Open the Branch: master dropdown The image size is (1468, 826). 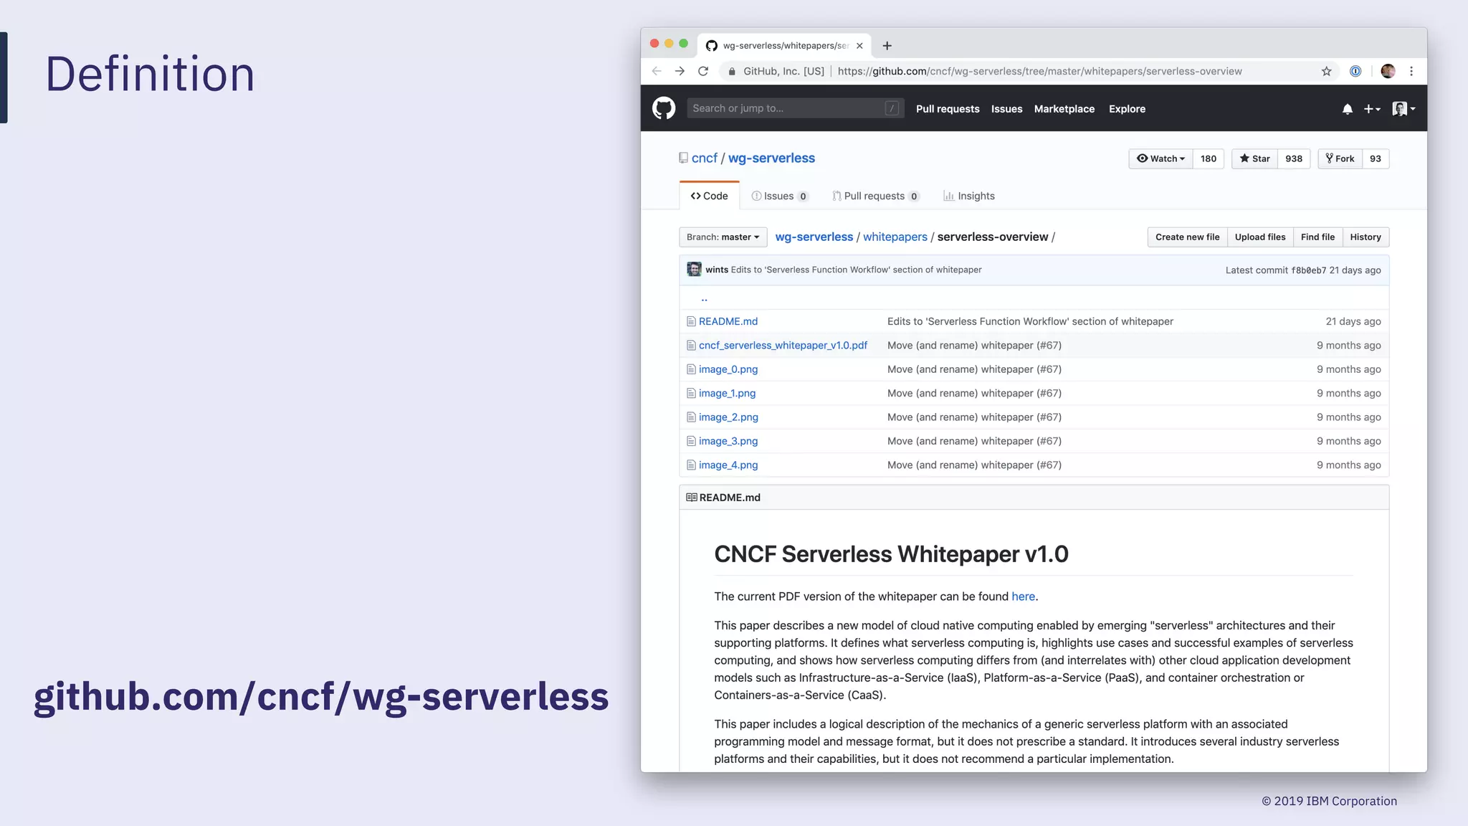coord(723,237)
